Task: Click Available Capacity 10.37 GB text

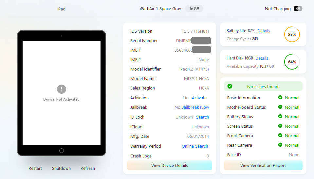Action: click(x=250, y=66)
